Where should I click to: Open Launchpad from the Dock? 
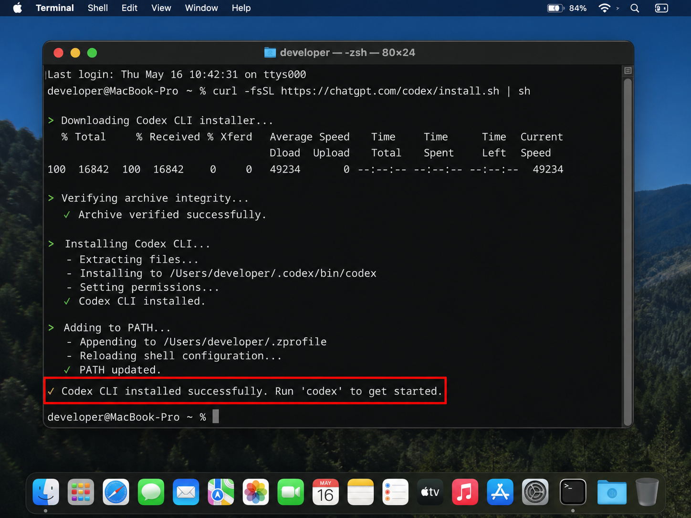[81, 492]
